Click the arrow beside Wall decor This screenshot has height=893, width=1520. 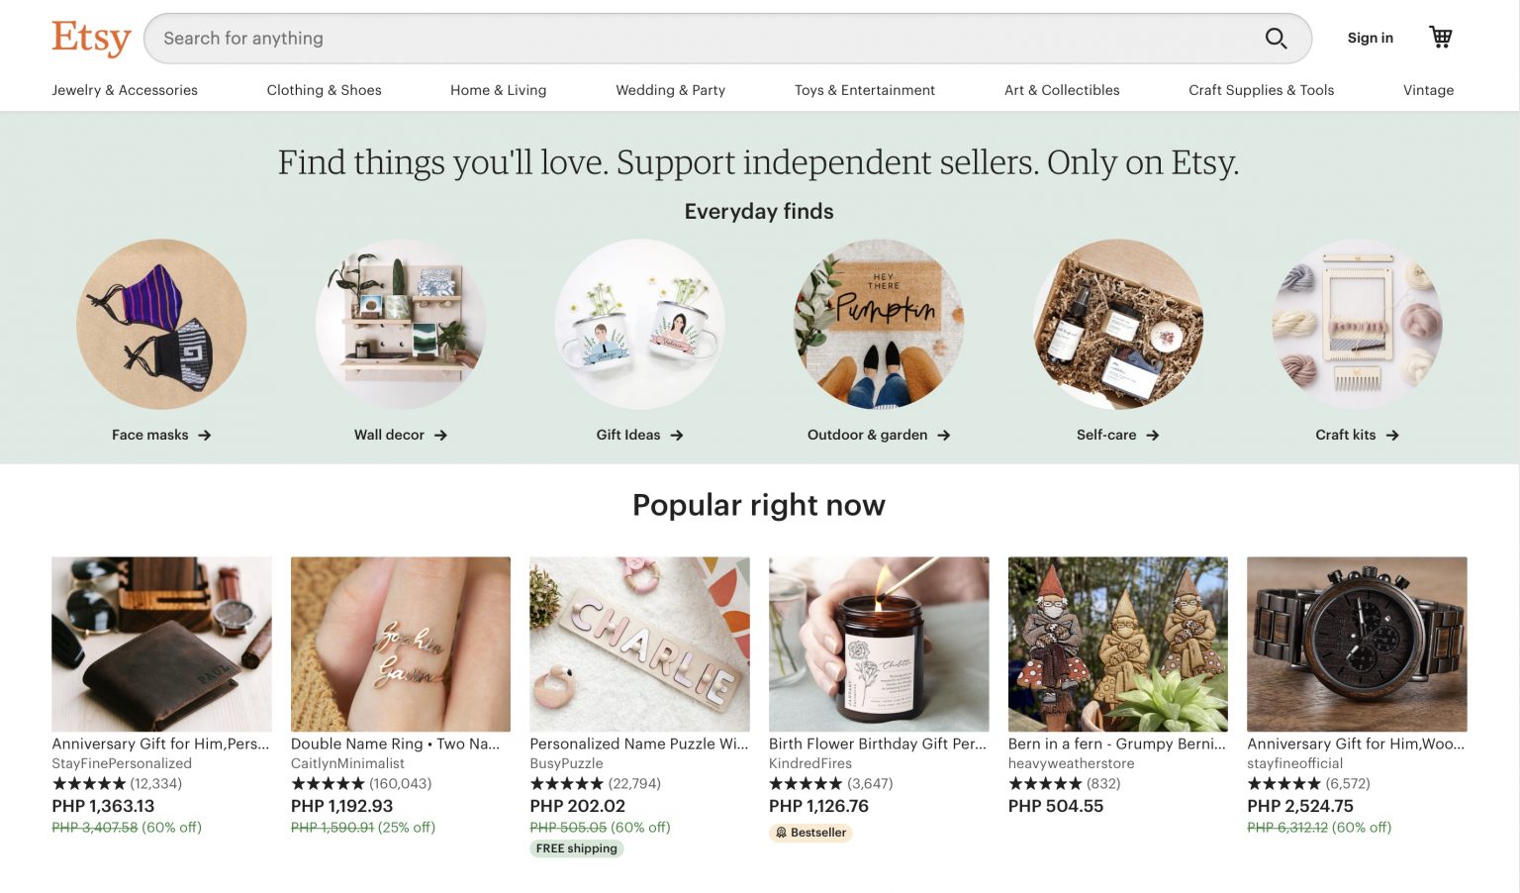pos(442,435)
